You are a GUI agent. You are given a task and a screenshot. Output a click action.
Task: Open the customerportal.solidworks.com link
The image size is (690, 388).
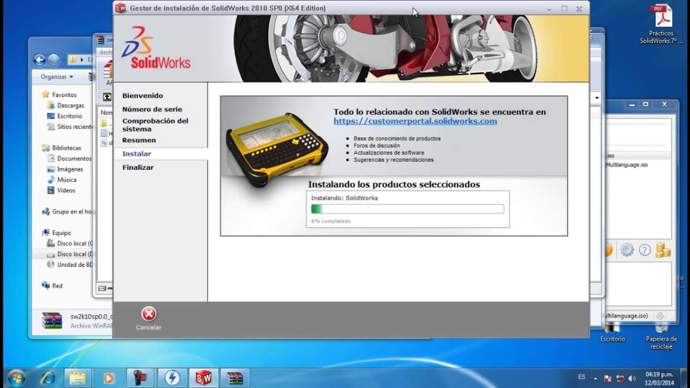[x=415, y=121]
